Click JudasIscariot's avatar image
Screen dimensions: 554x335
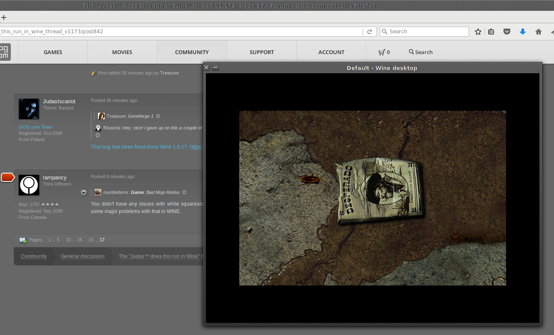[29, 109]
